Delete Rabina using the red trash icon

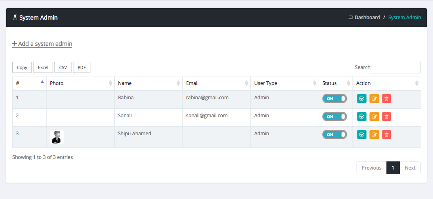pos(386,98)
